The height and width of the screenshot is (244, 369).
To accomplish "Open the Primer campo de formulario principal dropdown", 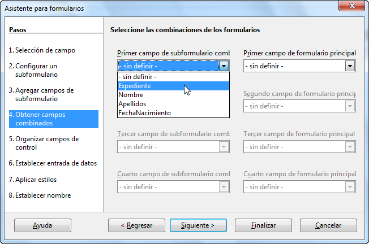I will point(299,66).
